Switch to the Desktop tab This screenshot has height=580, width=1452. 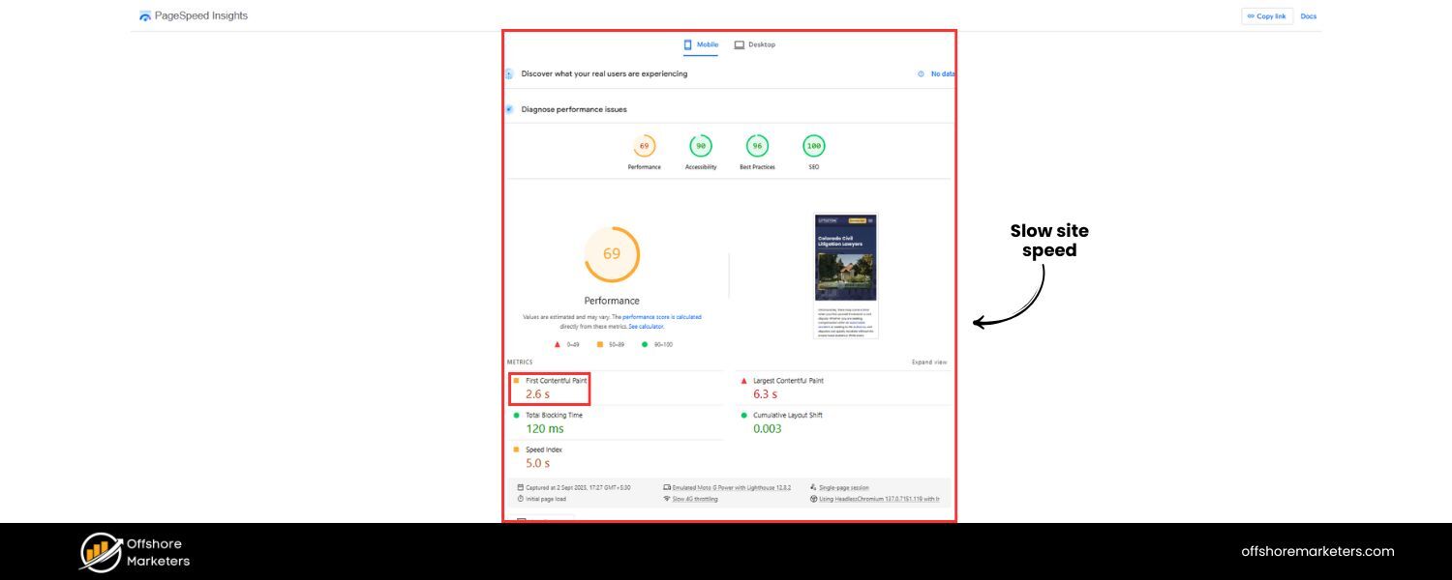[x=760, y=44]
